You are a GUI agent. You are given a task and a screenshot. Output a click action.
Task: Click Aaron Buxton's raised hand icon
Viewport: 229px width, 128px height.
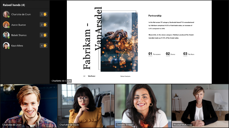click(x=45, y=25)
